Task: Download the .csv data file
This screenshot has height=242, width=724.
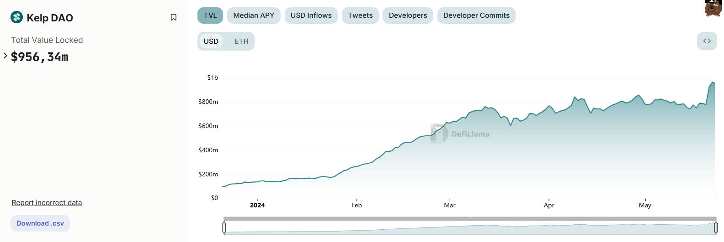Action: 40,223
